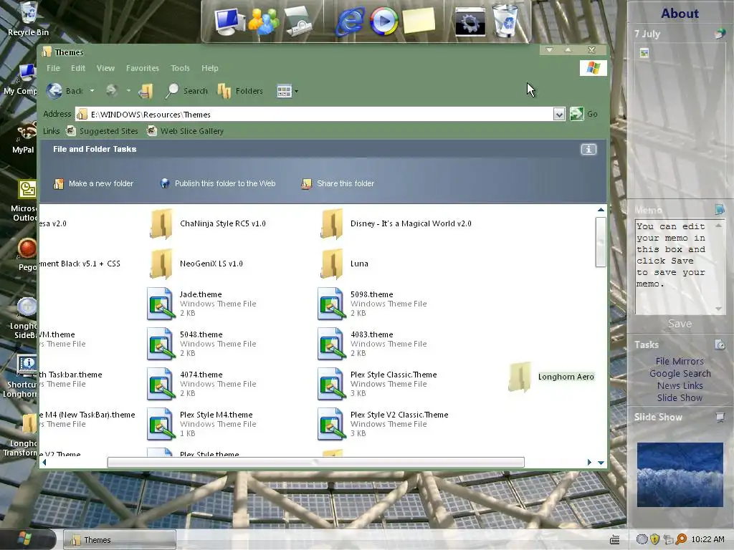The image size is (734, 550).
Task: Open the Slide Show sidebar task link
Action: click(x=680, y=397)
